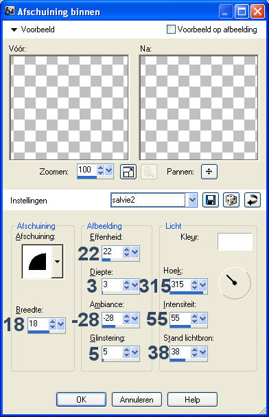The height and width of the screenshot is (417, 269).
Task: Open the Zoomen value slider dropdown
Action: coord(109,170)
